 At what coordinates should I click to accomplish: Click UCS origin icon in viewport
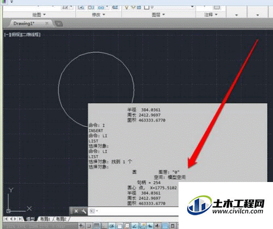(8, 211)
